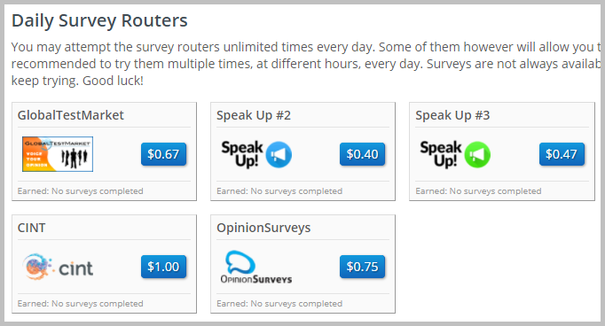The image size is (605, 326).
Task: Click earned status text under CINT
Action: 80,304
